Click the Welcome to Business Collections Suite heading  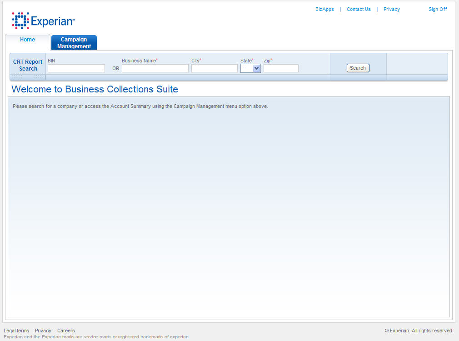[x=95, y=89]
